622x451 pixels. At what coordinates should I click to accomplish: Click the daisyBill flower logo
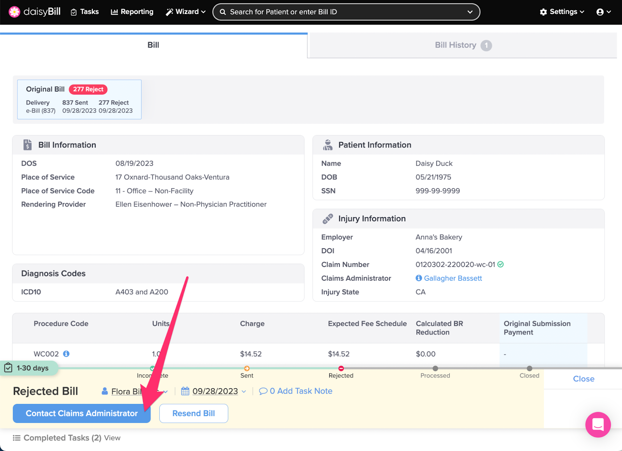pos(14,12)
